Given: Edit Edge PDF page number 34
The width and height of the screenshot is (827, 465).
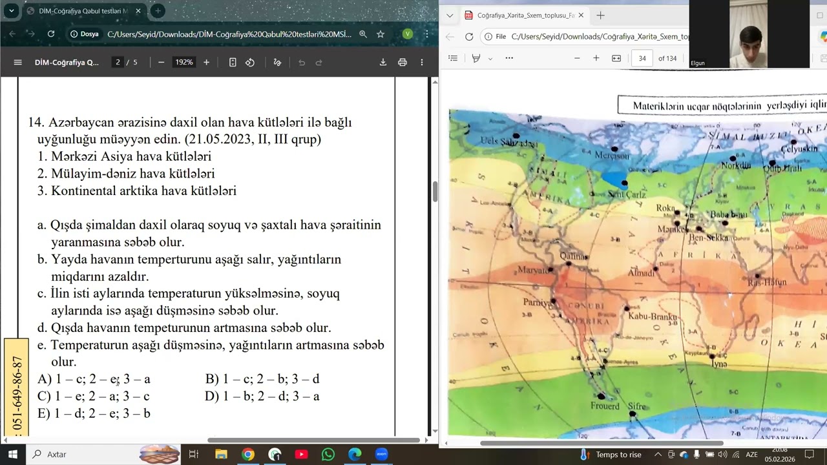Looking at the screenshot, I should (x=642, y=58).
